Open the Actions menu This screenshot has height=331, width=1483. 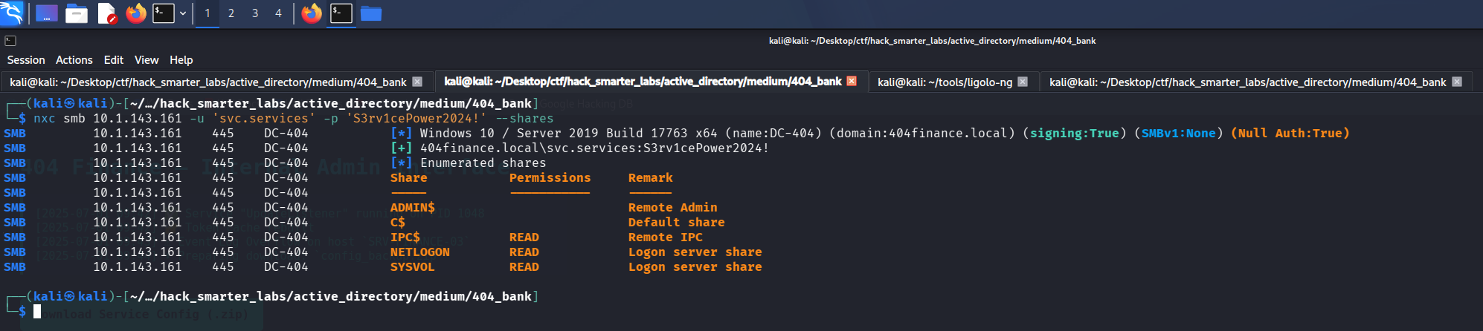pyautogui.click(x=74, y=60)
